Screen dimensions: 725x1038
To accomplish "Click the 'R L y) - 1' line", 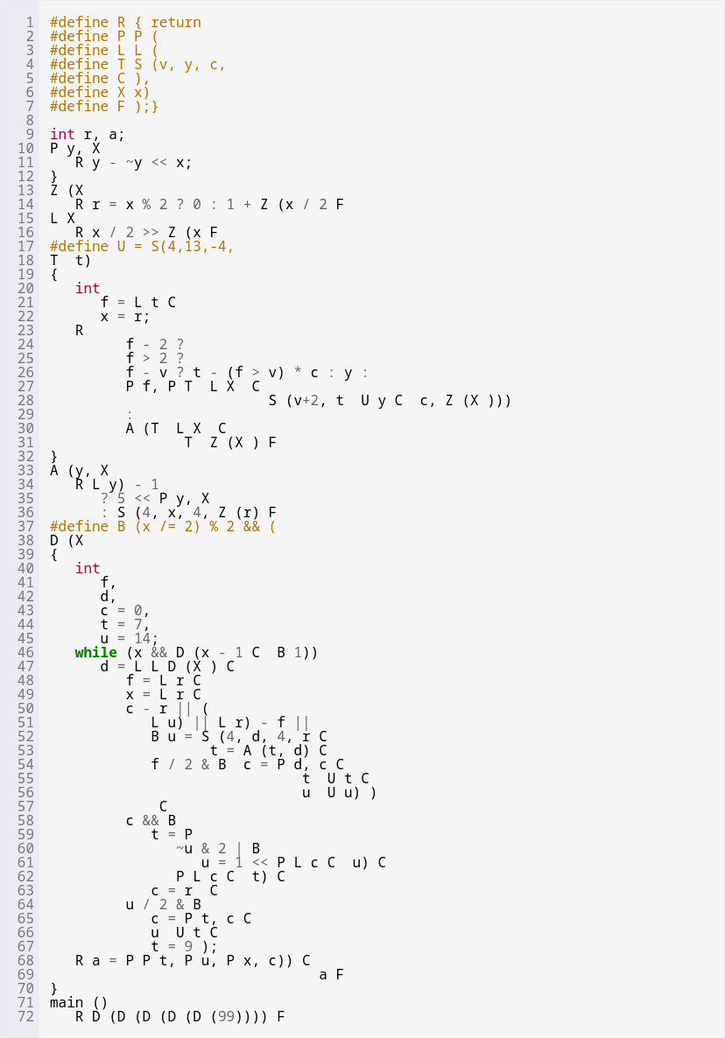I will pos(116,485).
